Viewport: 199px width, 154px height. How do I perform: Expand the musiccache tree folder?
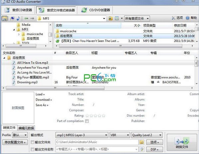point(19,34)
